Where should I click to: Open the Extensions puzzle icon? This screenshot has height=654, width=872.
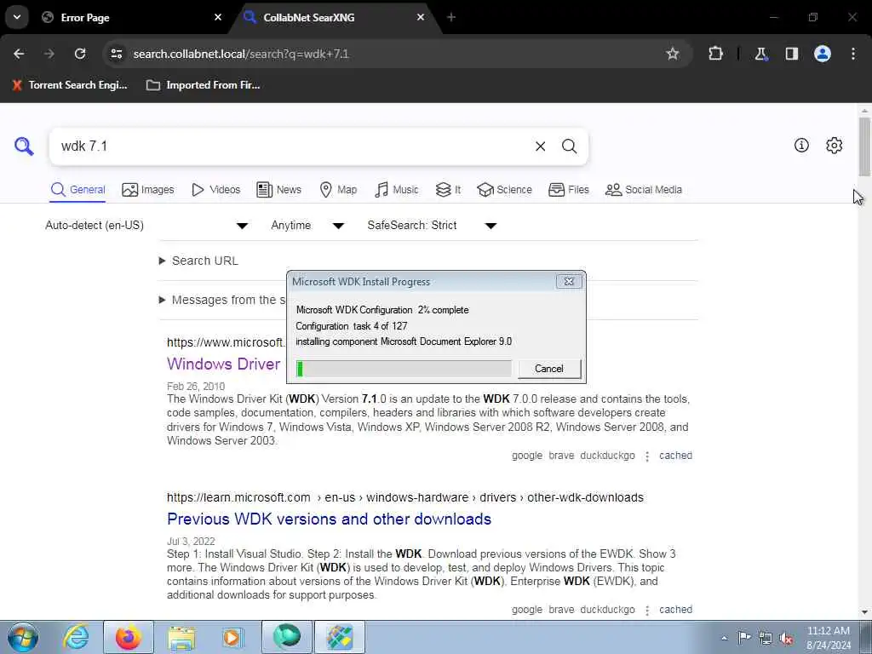point(715,54)
